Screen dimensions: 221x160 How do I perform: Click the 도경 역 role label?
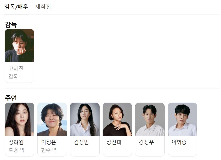click(16, 150)
